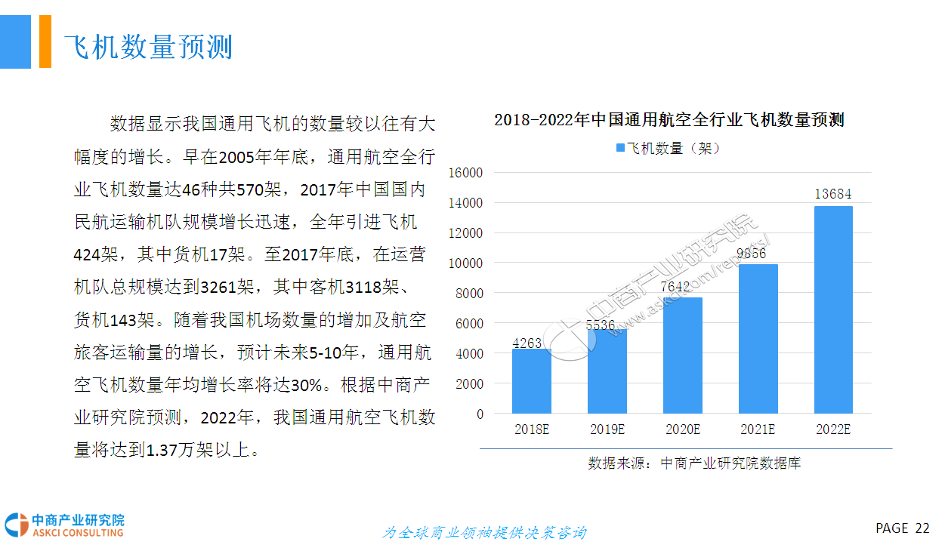Click the 4263 data label
Viewport: 945px width, 551px height.
click(x=527, y=343)
